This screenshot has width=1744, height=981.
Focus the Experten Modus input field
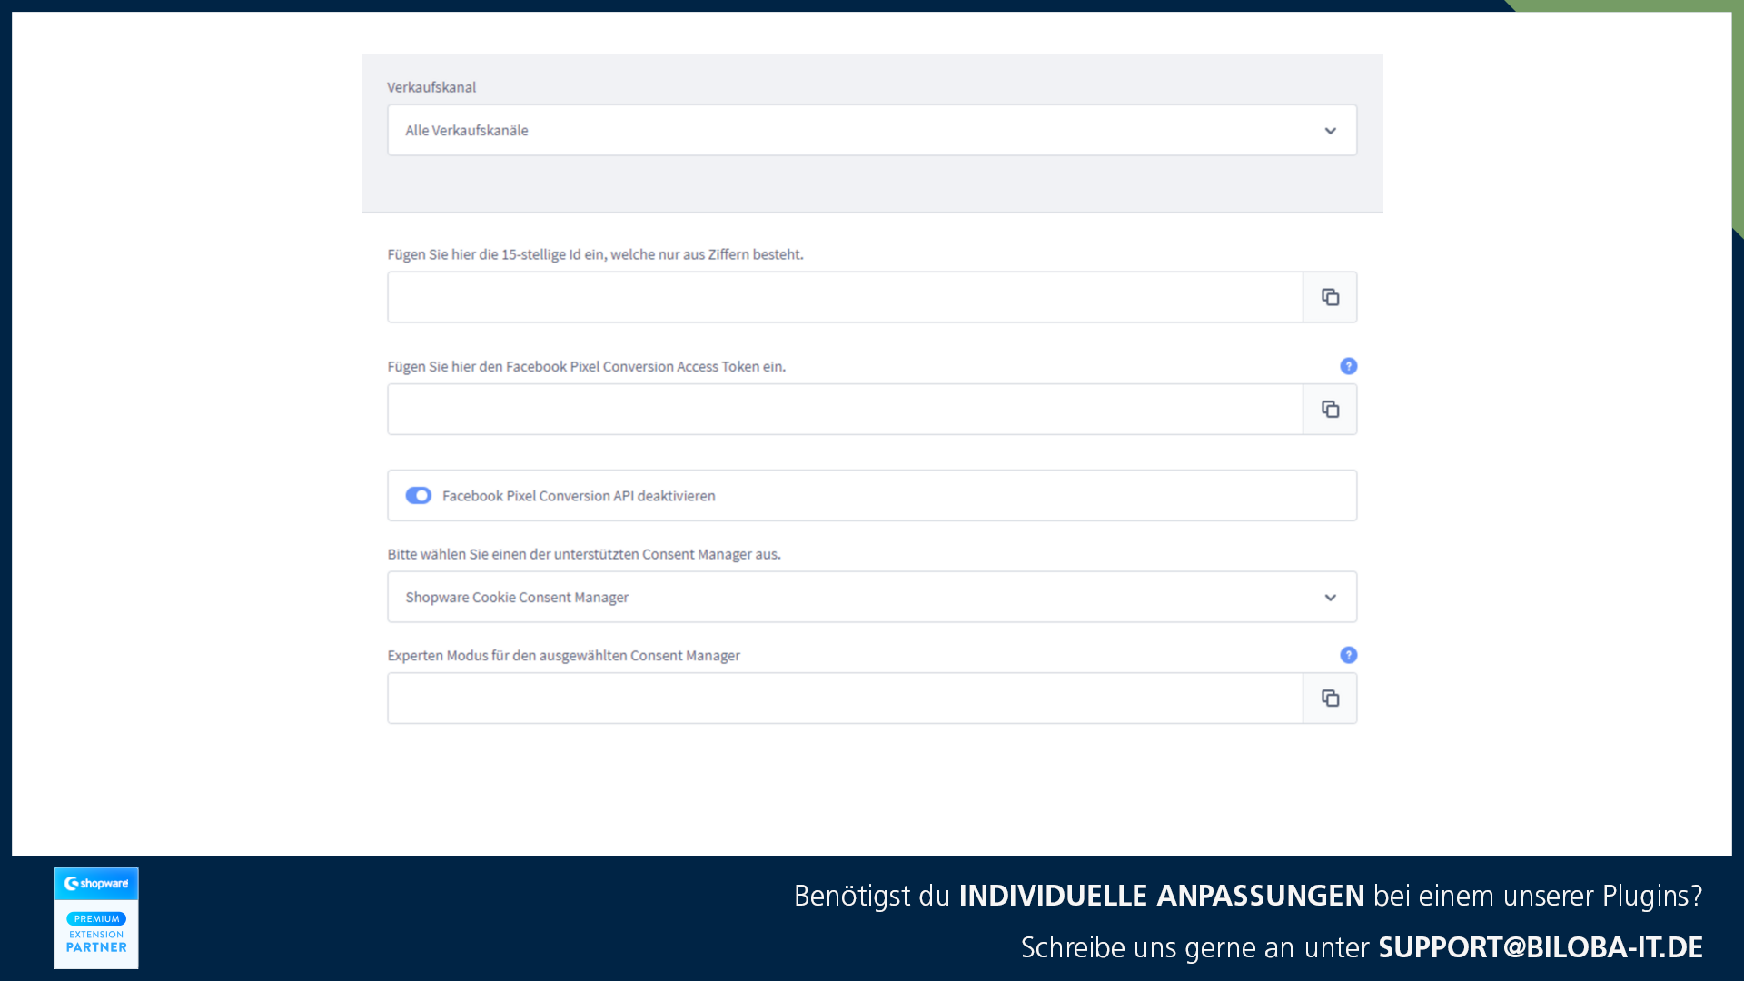pyautogui.click(x=845, y=698)
